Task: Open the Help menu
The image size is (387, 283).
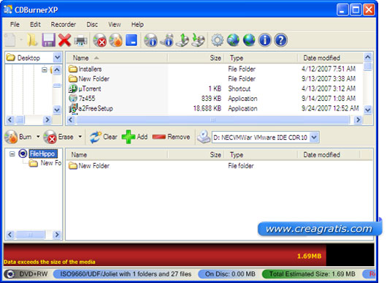Action: [x=137, y=24]
